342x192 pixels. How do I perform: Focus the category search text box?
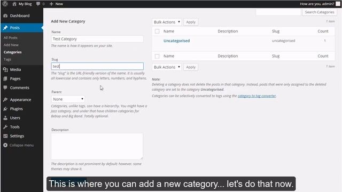coord(278,12)
